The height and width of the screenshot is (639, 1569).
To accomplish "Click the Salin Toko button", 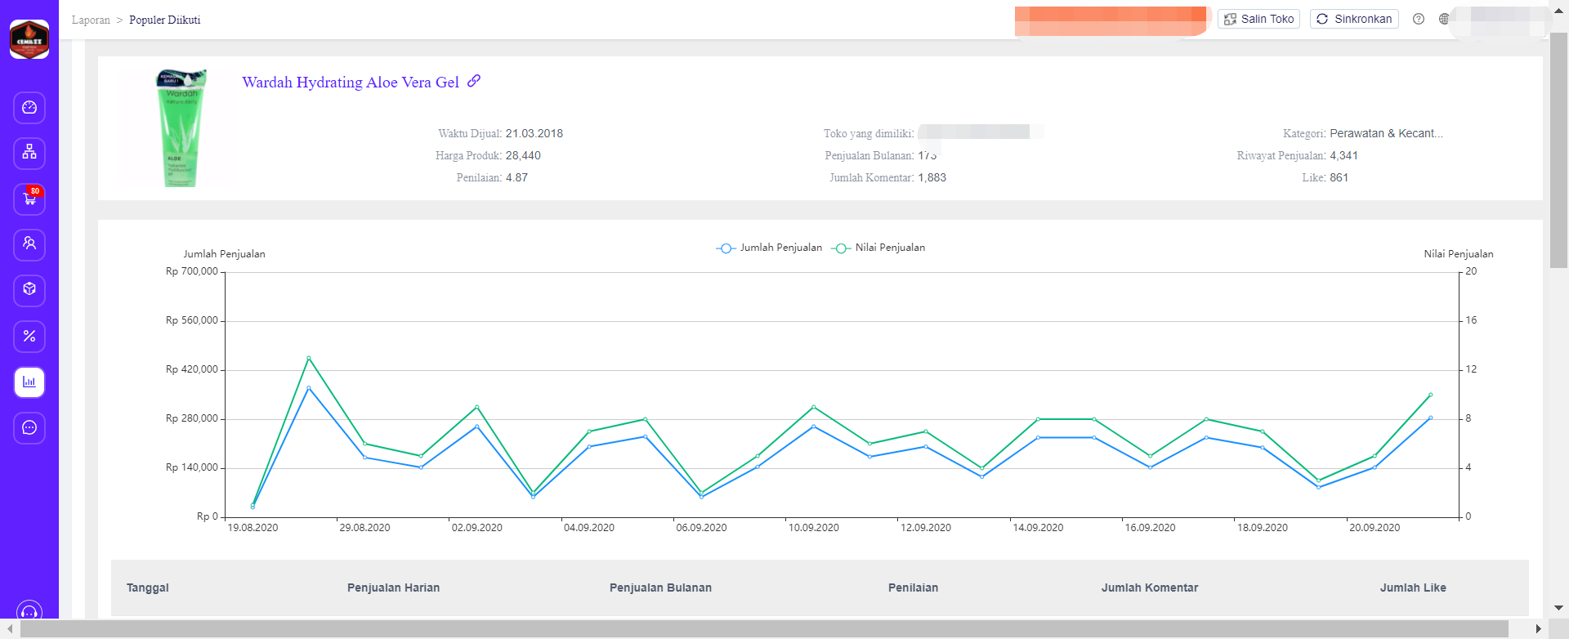I will click(1258, 19).
